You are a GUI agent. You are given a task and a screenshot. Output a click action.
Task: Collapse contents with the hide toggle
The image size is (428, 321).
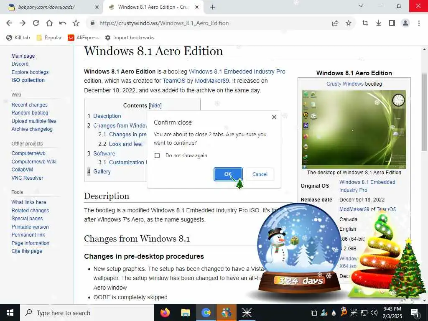(155, 106)
